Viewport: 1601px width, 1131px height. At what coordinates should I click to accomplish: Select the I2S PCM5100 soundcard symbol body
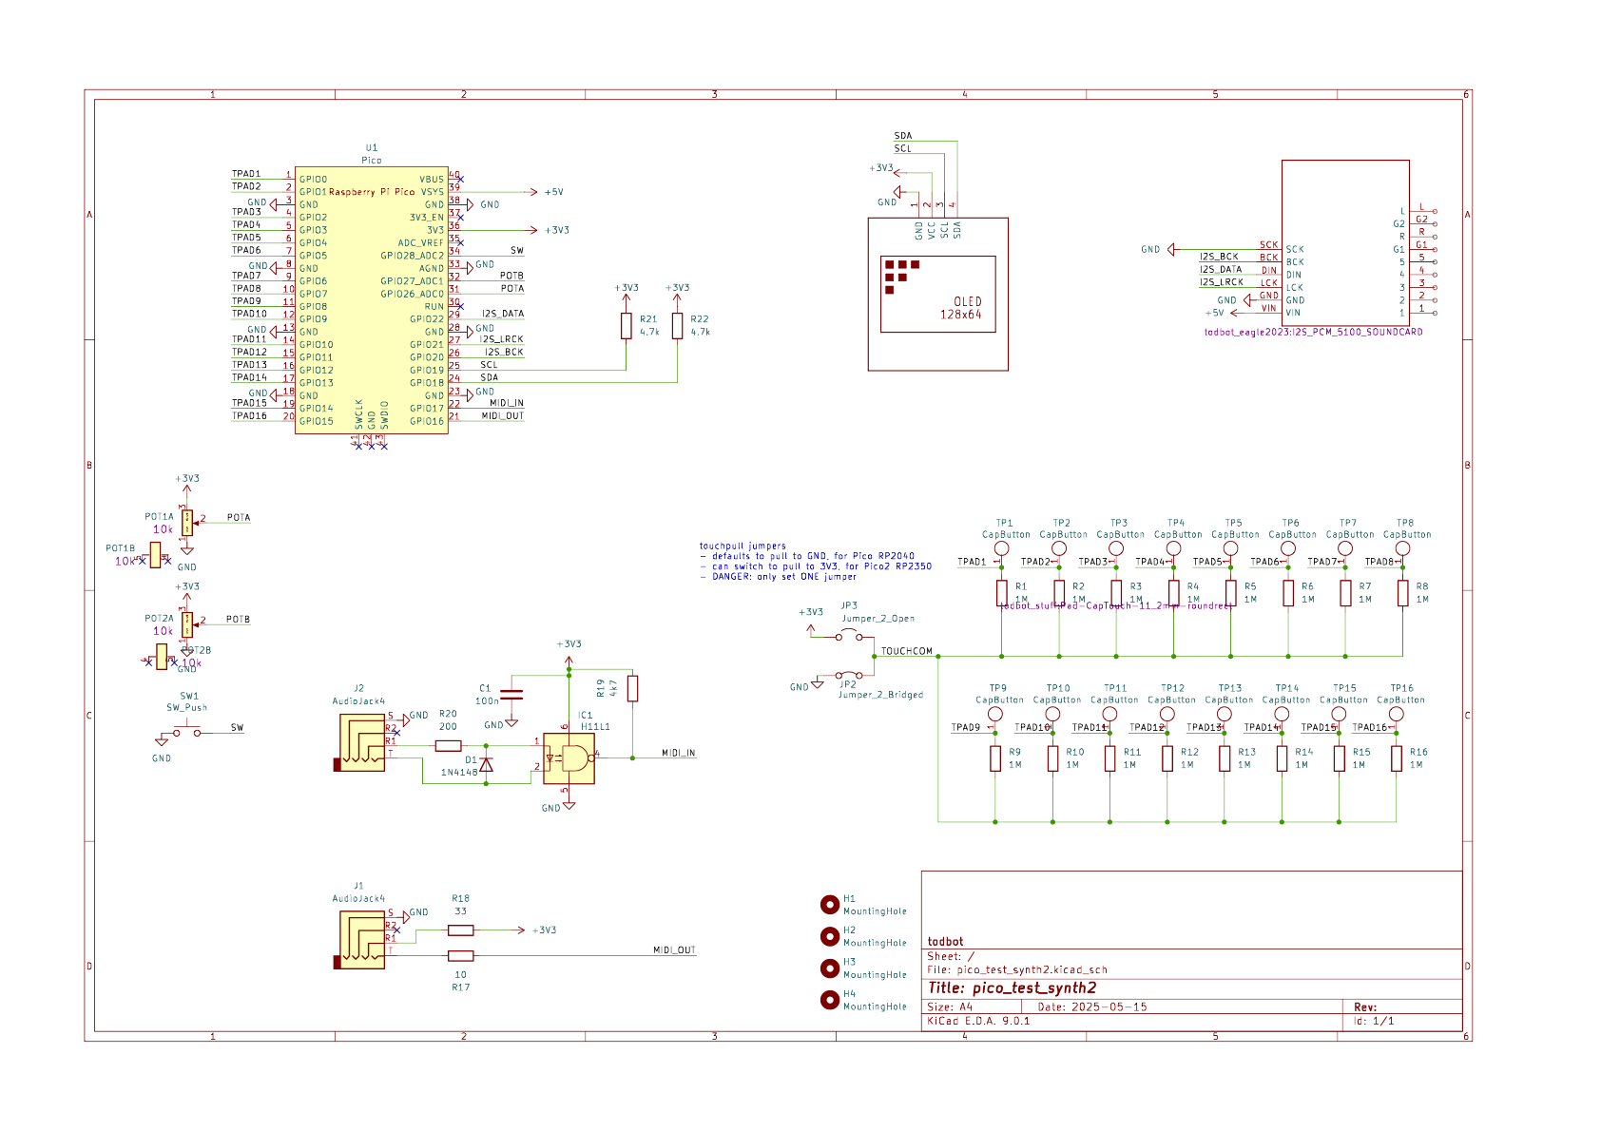point(1345,241)
